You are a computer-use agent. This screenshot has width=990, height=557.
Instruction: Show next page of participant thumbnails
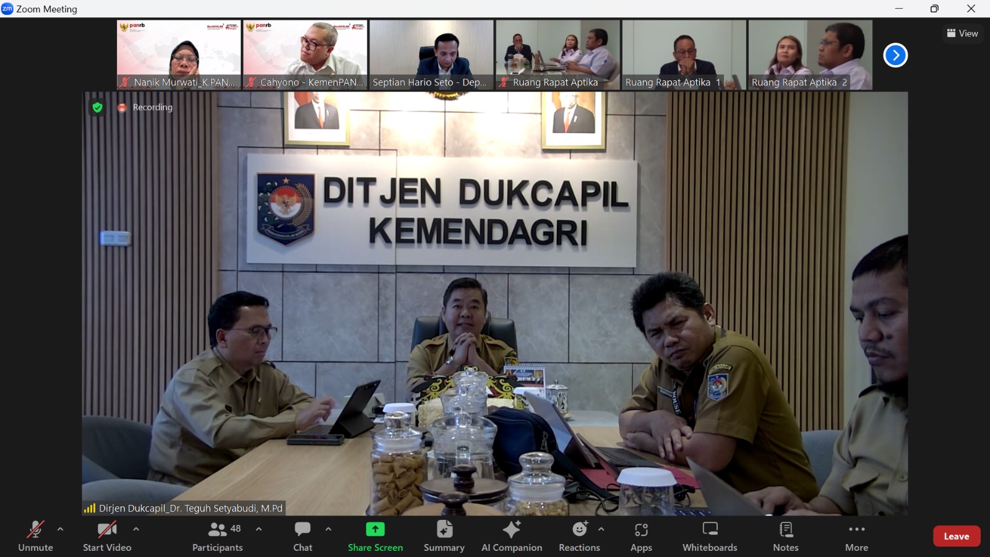point(895,55)
